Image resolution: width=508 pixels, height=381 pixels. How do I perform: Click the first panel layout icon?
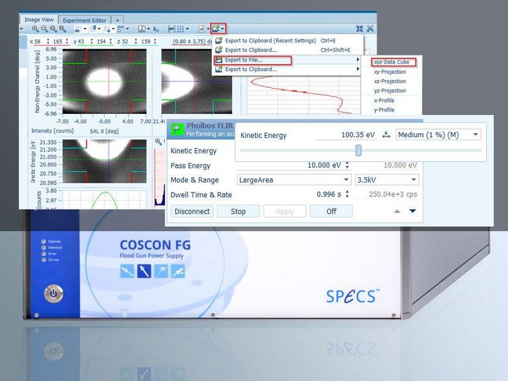[x=77, y=29]
